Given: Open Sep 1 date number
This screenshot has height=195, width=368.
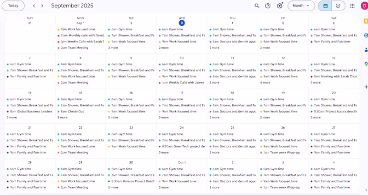Looking at the screenshot, I should coord(80,23).
